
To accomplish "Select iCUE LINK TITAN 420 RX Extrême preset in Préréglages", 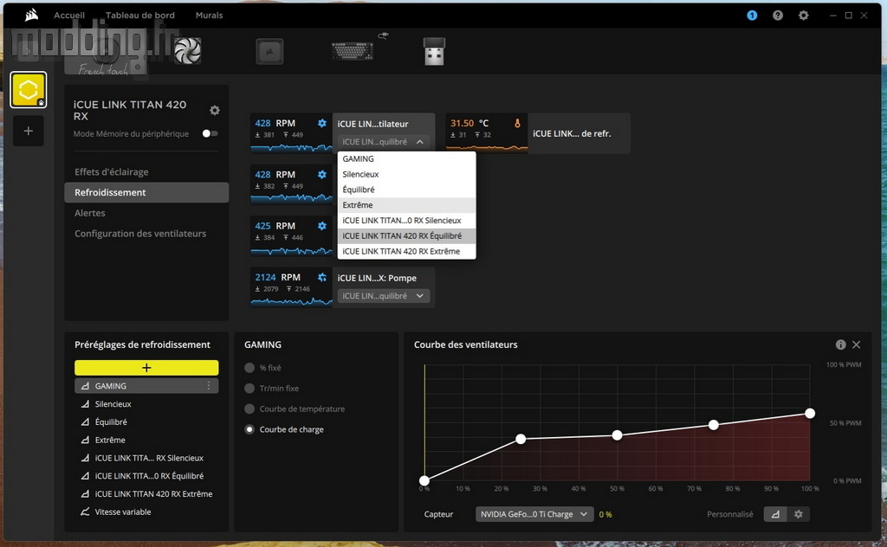I will [x=146, y=494].
